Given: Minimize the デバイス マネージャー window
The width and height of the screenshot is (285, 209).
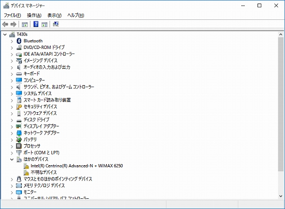Looking at the screenshot, I should coord(243,6).
